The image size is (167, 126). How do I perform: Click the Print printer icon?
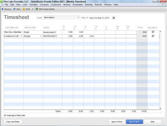(24, 9)
